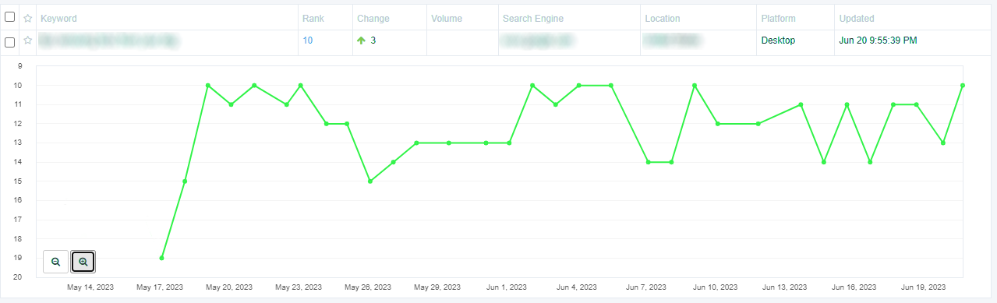Sort by Keyword column header
The width and height of the screenshot is (997, 303).
tap(58, 18)
